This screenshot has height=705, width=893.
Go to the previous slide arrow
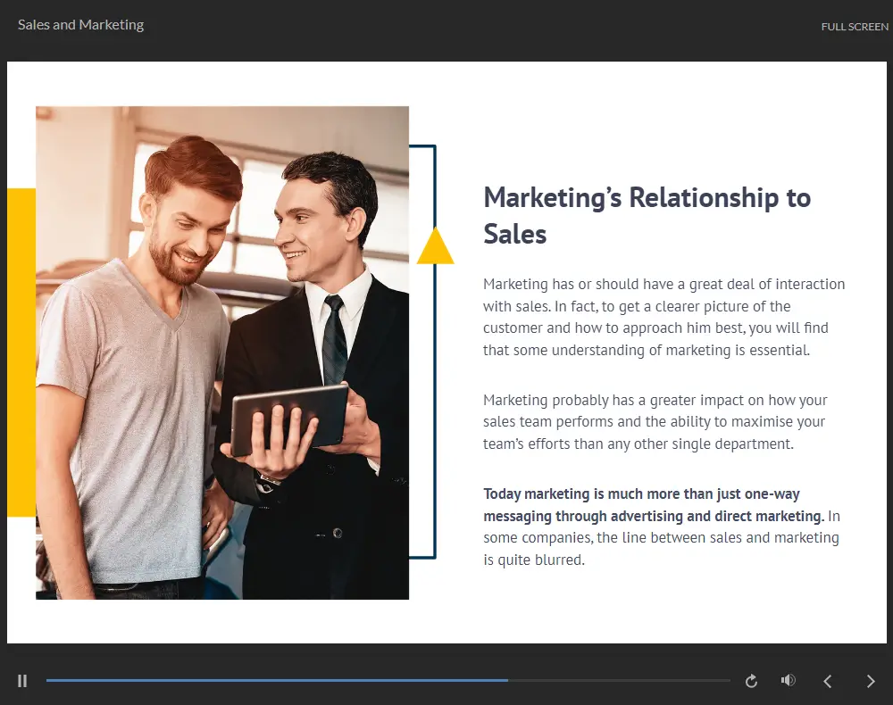828,681
